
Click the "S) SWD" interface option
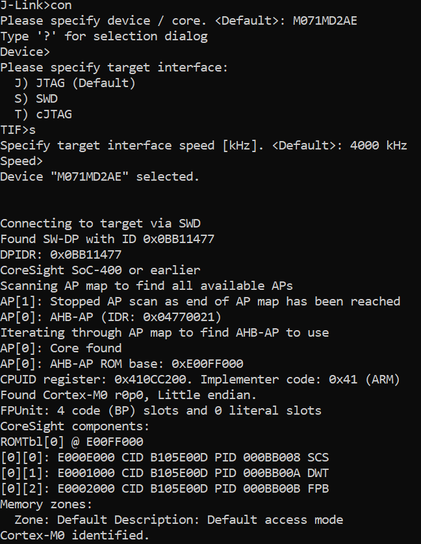pyautogui.click(x=36, y=99)
